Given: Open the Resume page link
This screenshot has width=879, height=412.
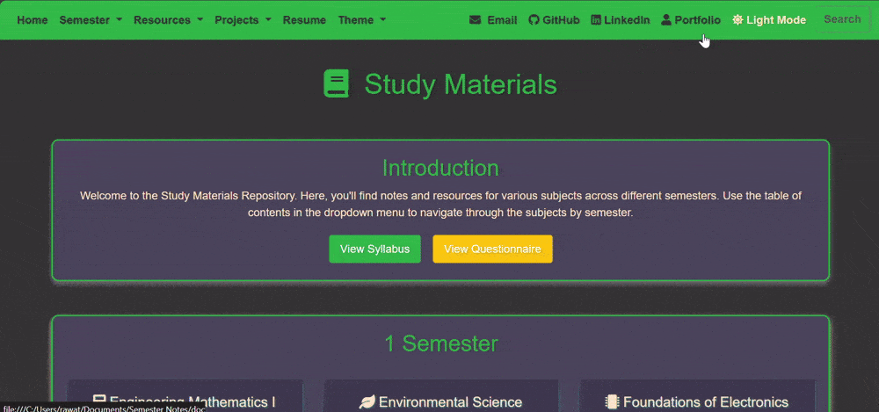Looking at the screenshot, I should tap(304, 20).
